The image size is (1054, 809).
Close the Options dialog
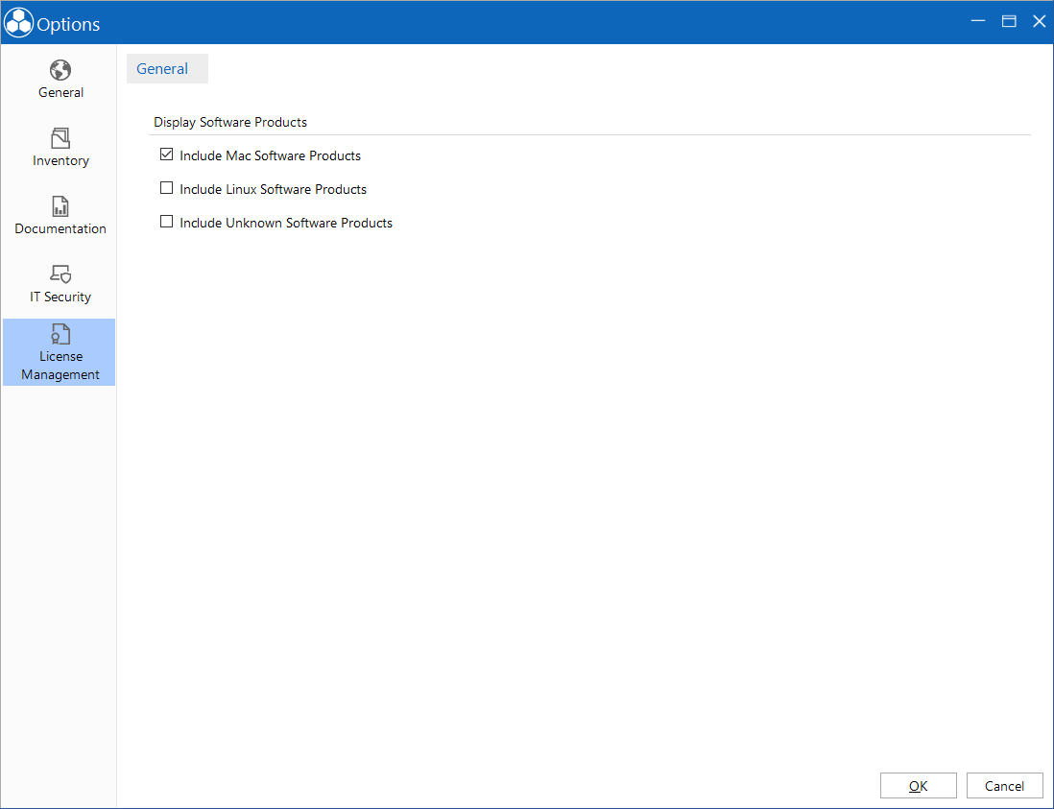(x=1039, y=21)
